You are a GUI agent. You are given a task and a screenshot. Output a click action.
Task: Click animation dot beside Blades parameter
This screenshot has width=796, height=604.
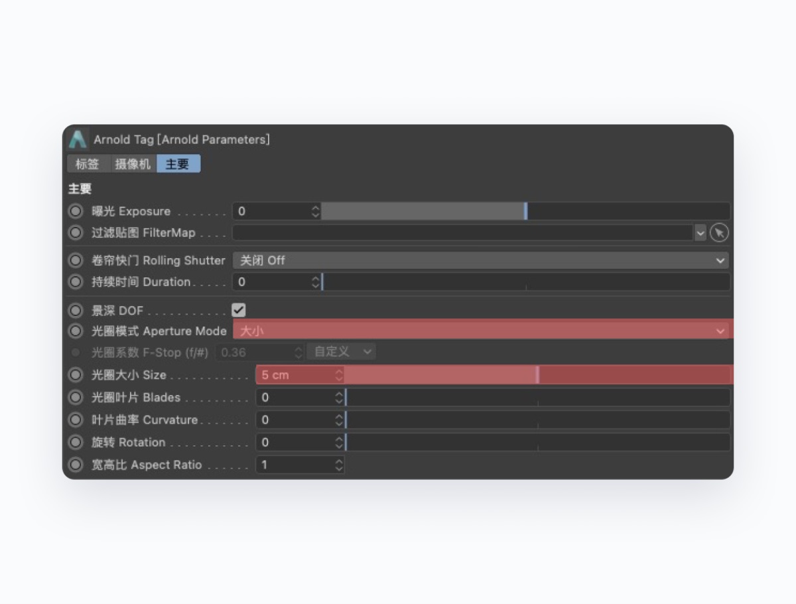click(76, 398)
